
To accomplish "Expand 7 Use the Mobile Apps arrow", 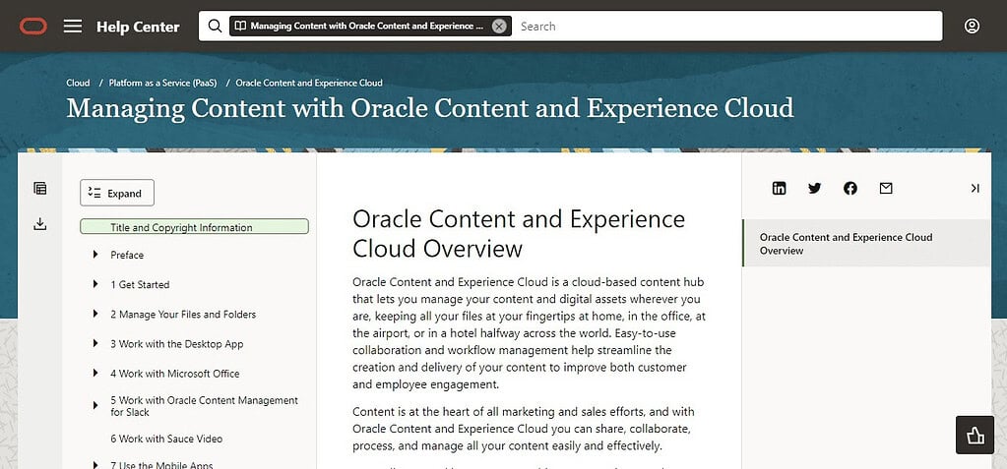I will pos(95,465).
